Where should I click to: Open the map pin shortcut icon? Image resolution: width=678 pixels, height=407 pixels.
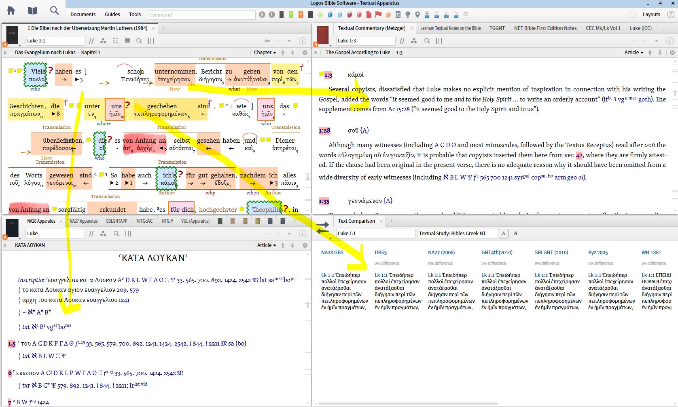pyautogui.click(x=417, y=15)
